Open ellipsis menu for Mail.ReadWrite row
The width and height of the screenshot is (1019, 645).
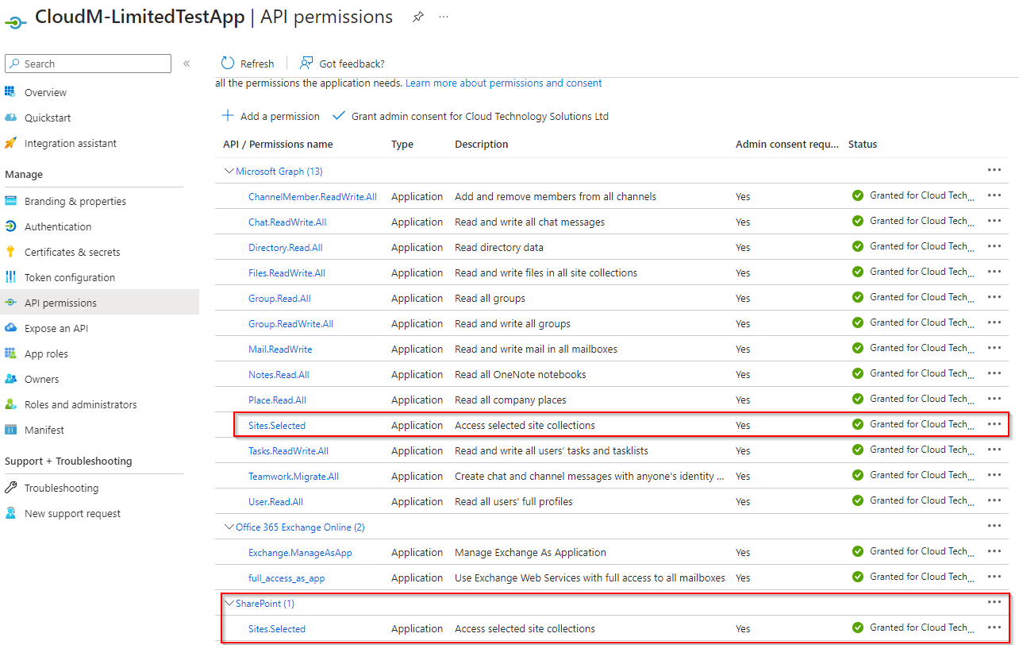click(994, 348)
